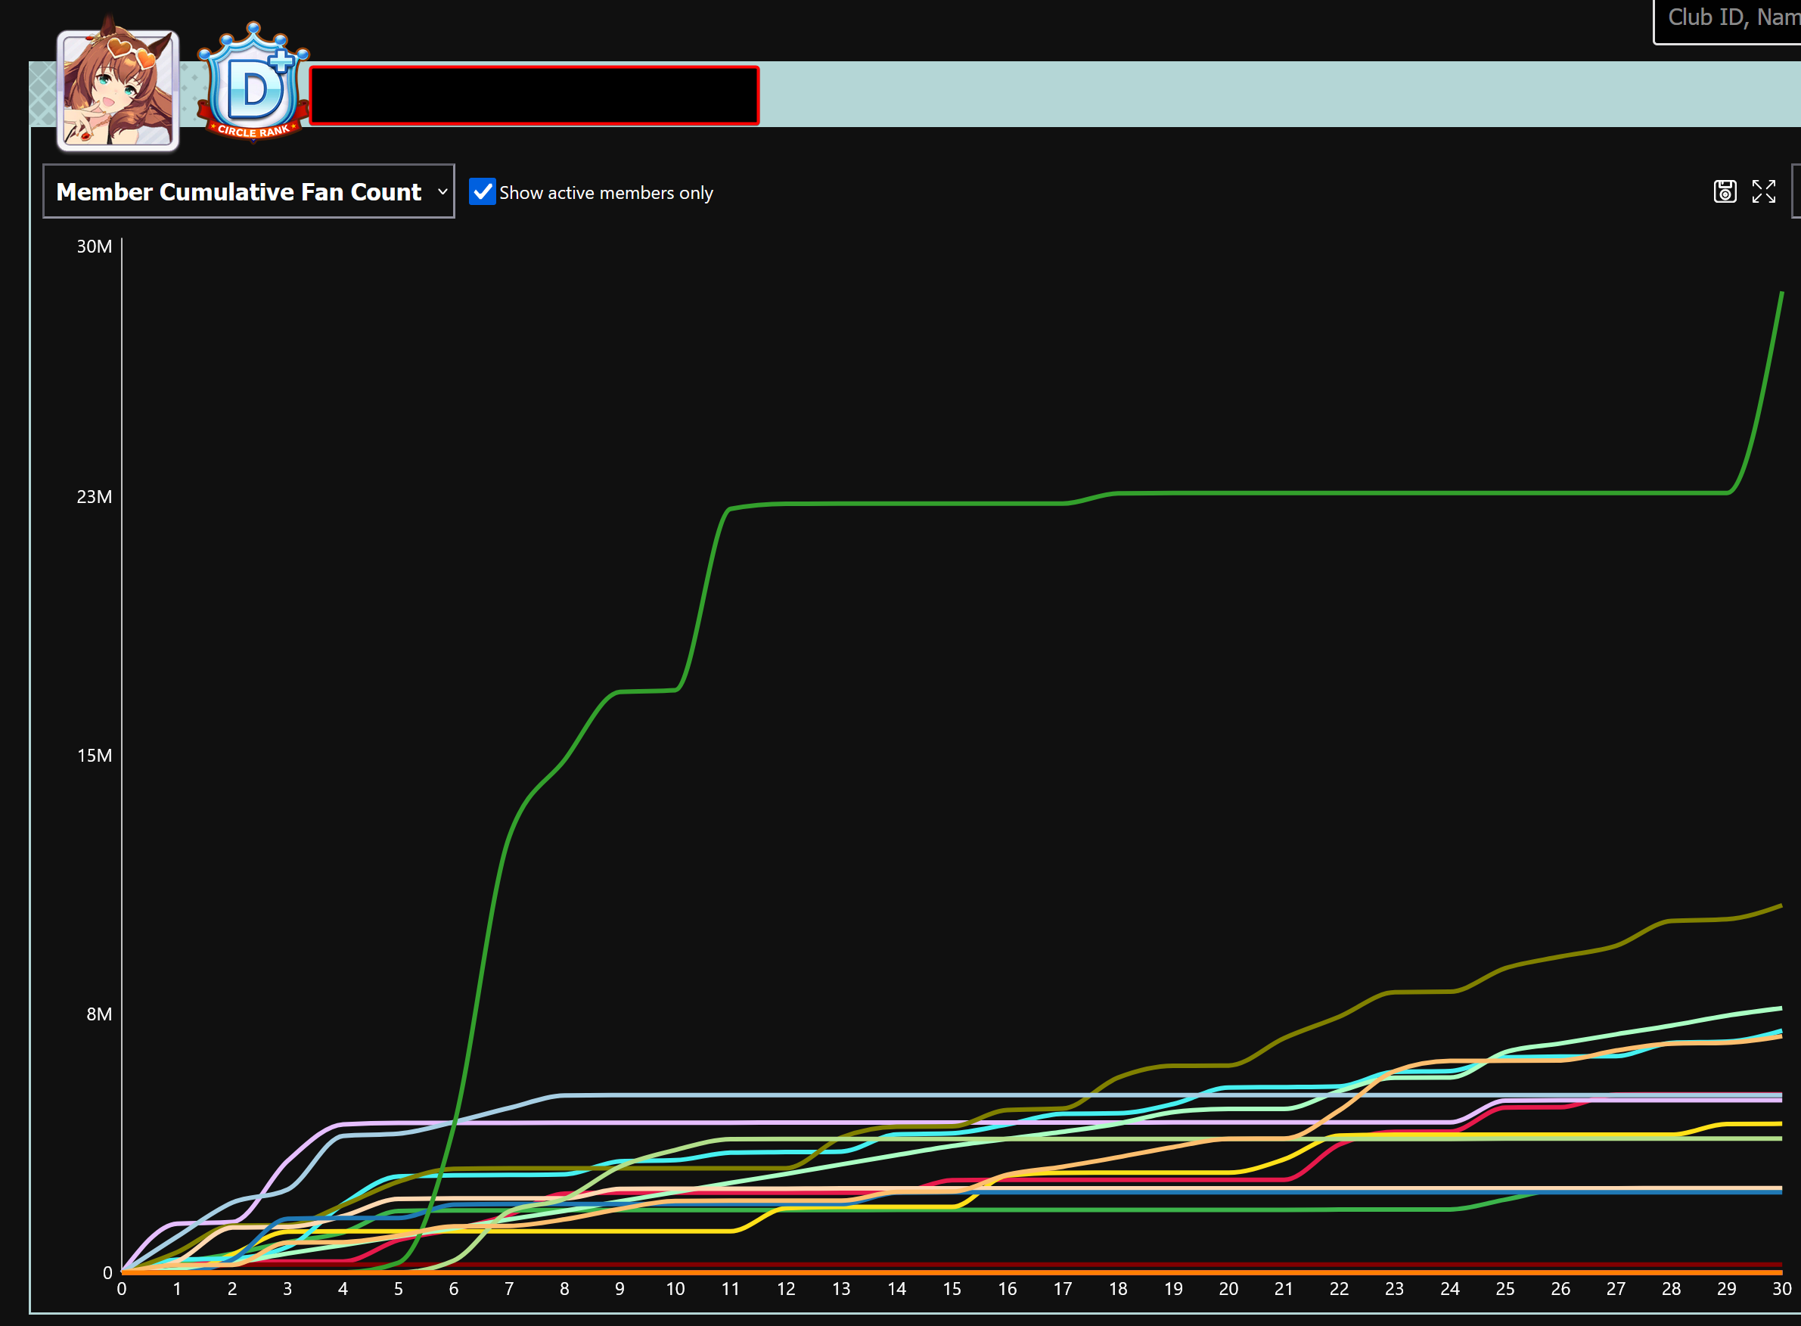Click the partially visible box beside fullscreen icon
Image resolution: width=1801 pixels, height=1326 pixels.
pos(1796,191)
